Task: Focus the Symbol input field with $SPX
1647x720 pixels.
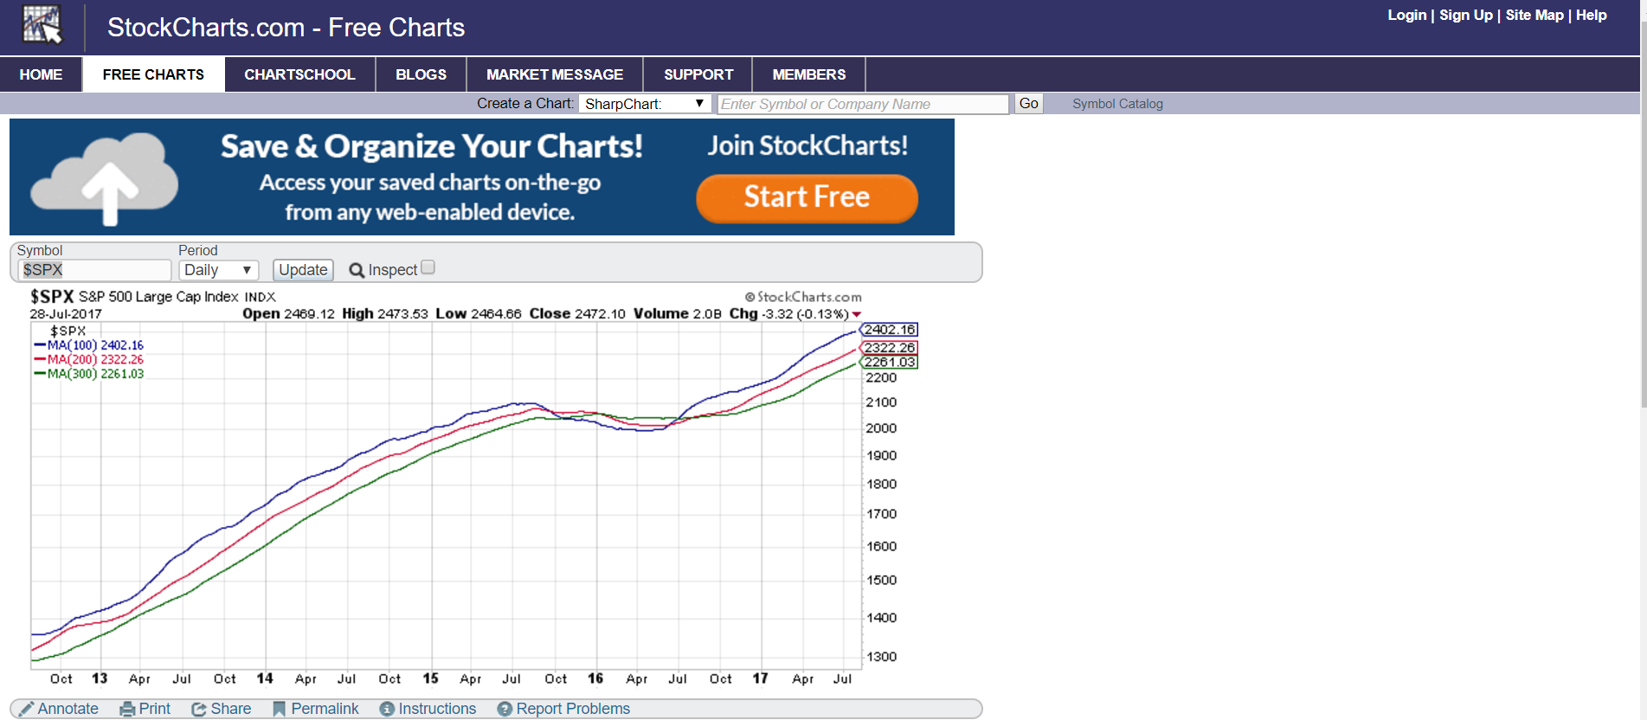Action: [x=94, y=270]
